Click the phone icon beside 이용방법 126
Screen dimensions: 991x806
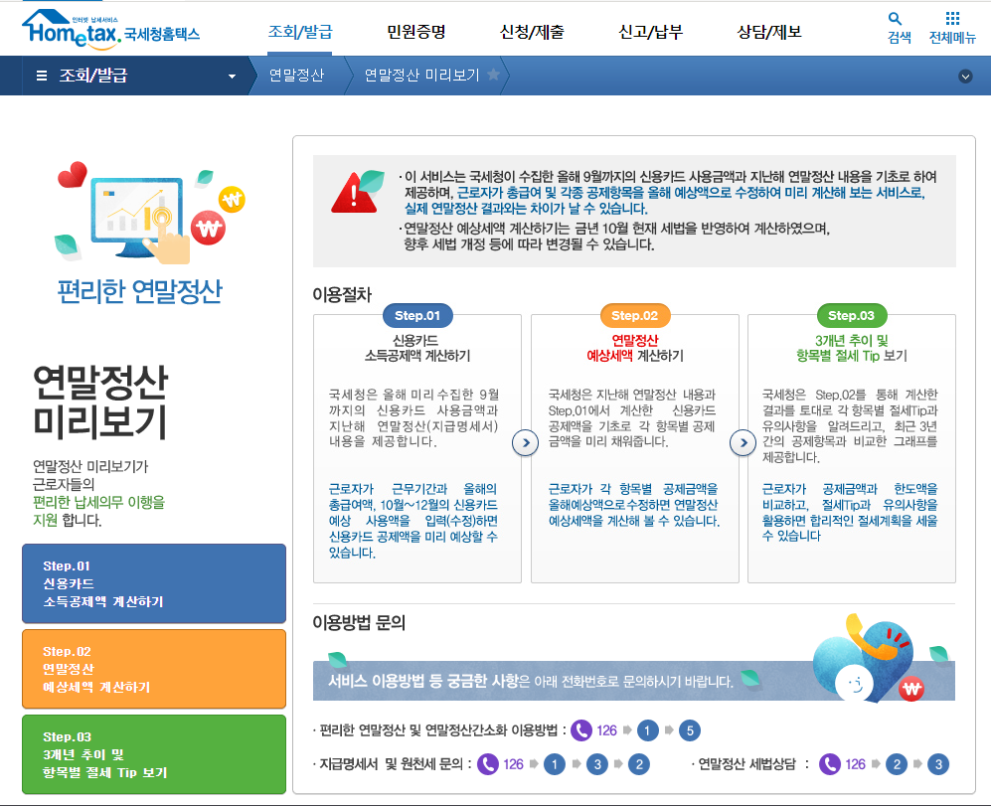pos(581,730)
